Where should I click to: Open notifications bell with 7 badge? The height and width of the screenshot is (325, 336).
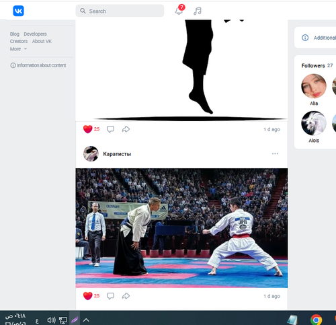pyautogui.click(x=179, y=10)
